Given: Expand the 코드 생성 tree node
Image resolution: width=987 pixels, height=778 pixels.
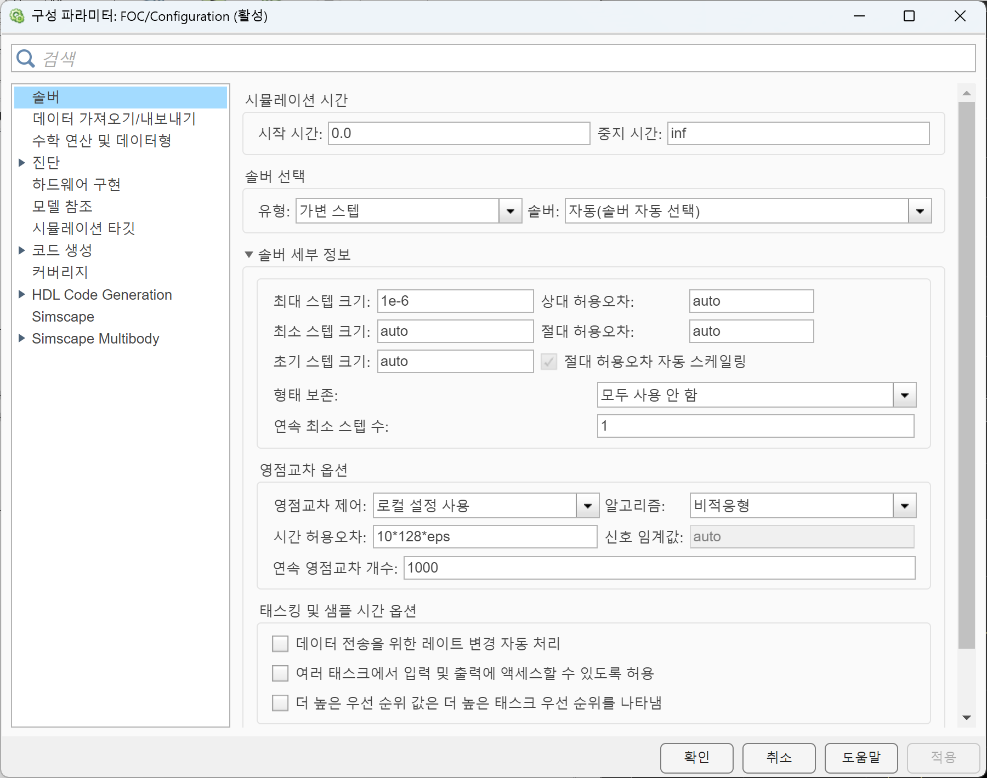Looking at the screenshot, I should click(22, 250).
